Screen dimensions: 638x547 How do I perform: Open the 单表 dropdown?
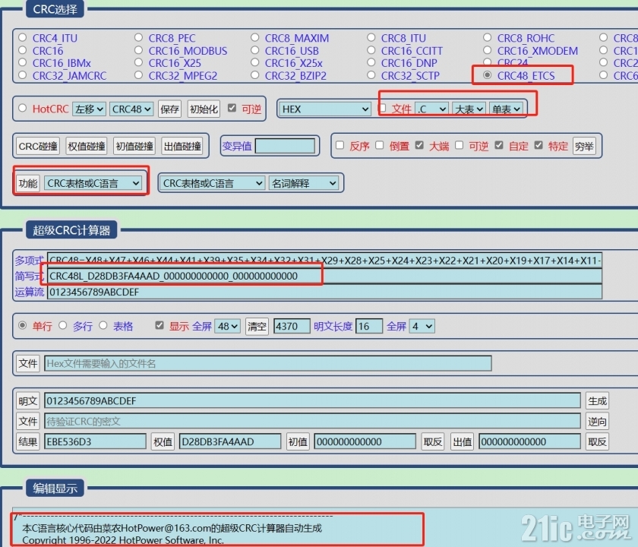tap(506, 109)
